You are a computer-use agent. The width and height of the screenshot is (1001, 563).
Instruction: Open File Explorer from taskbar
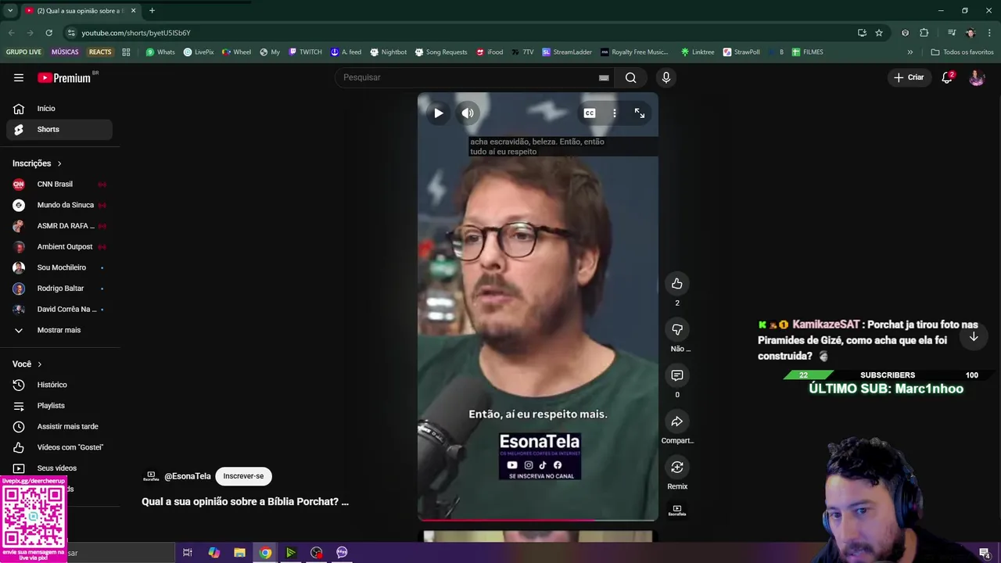point(239,553)
